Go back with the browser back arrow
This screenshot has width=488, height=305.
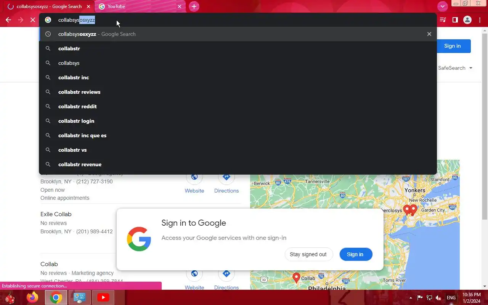(x=8, y=20)
